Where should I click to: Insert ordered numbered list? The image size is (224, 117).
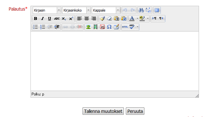43,27
